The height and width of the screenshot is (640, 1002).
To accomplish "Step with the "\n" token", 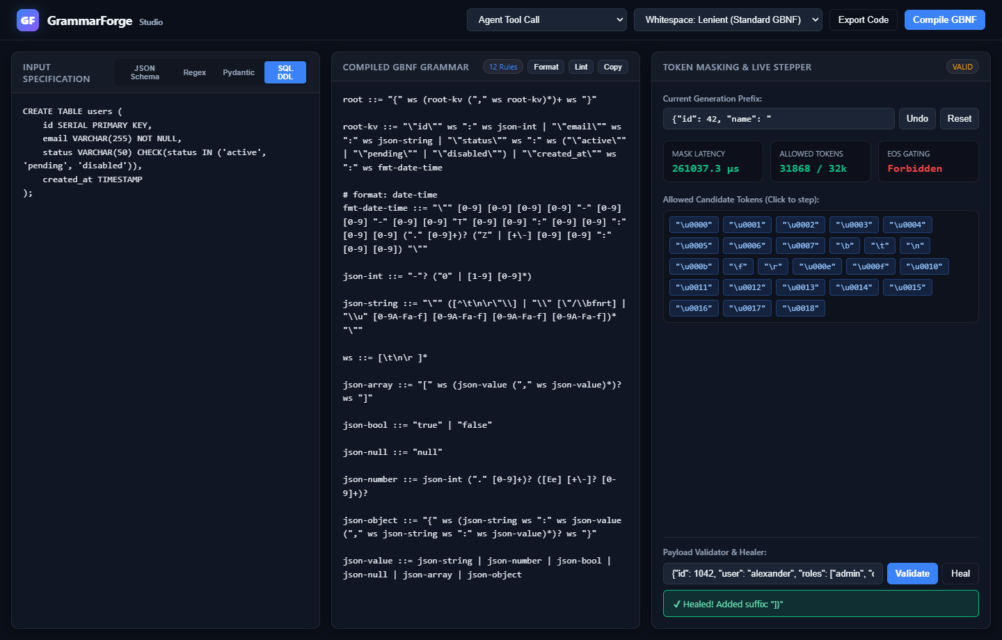I will tap(915, 246).
